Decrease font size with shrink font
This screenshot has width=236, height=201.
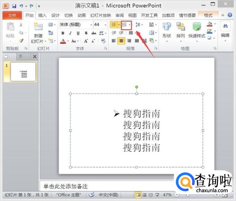93,41
